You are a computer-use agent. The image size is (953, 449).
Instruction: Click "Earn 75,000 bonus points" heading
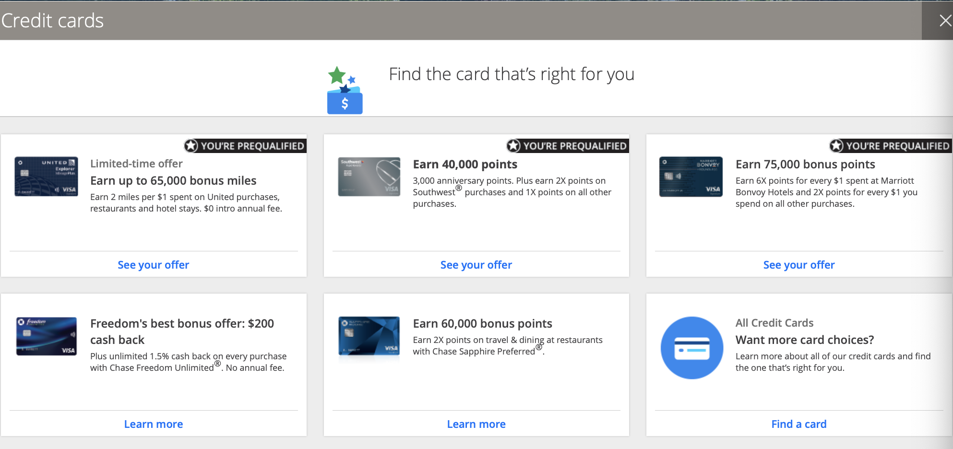805,164
